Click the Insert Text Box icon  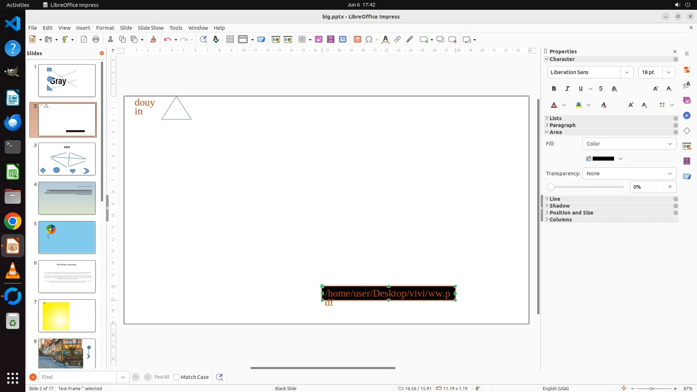click(357, 40)
